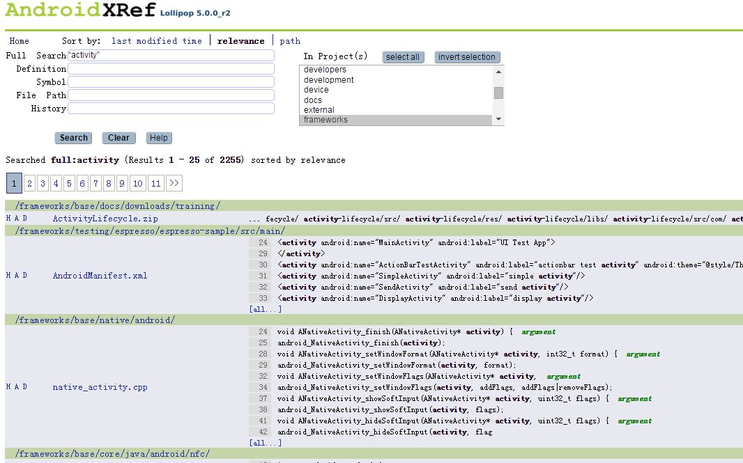Go to results page 5
Viewport: 743px width, 463px height.
coord(69,183)
